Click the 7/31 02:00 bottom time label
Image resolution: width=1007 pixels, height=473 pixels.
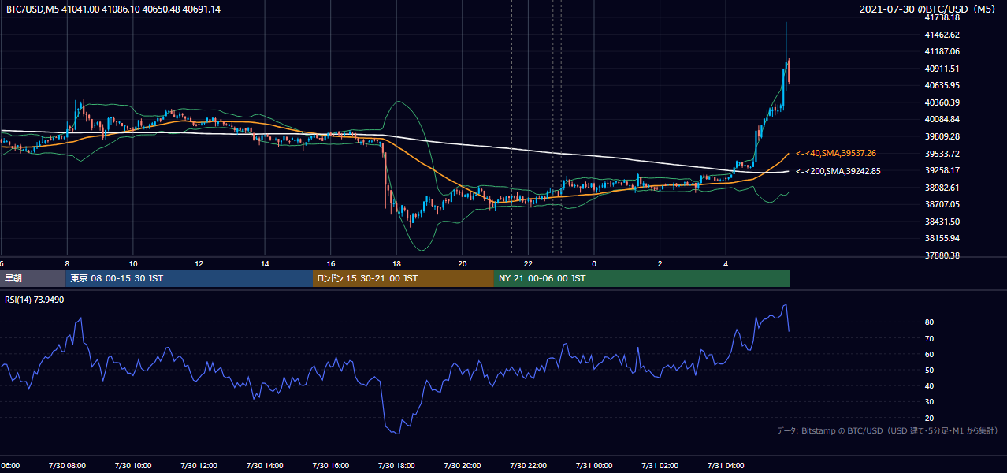coord(660,466)
